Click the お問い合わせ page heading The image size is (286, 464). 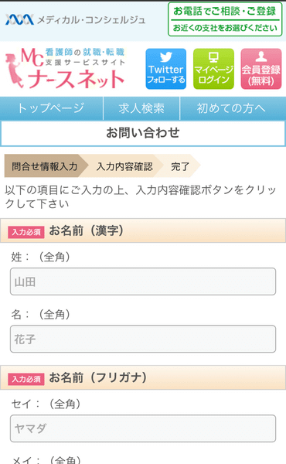pyautogui.click(x=143, y=133)
